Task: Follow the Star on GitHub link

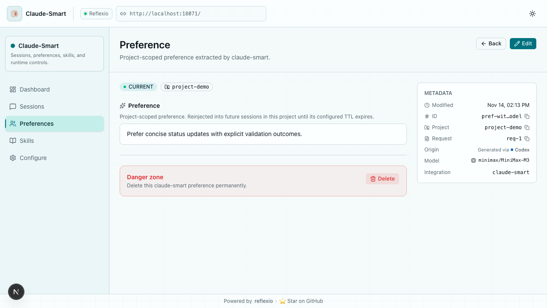Action: [301, 301]
